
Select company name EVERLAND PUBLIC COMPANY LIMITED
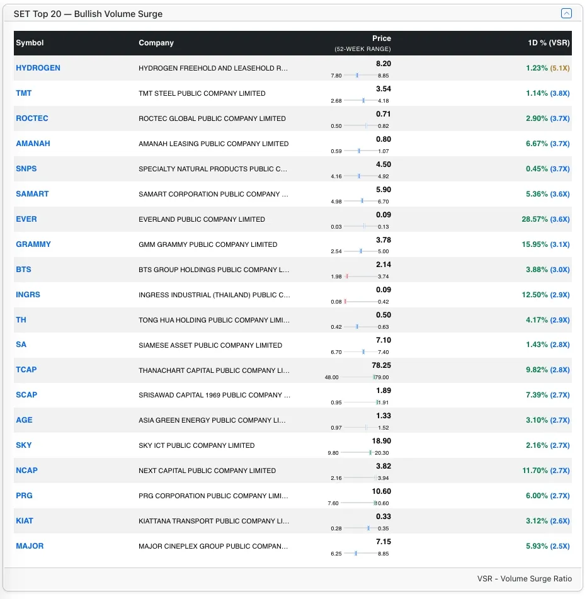[202, 219]
